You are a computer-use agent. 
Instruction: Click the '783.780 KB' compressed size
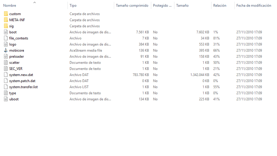tap(141, 75)
